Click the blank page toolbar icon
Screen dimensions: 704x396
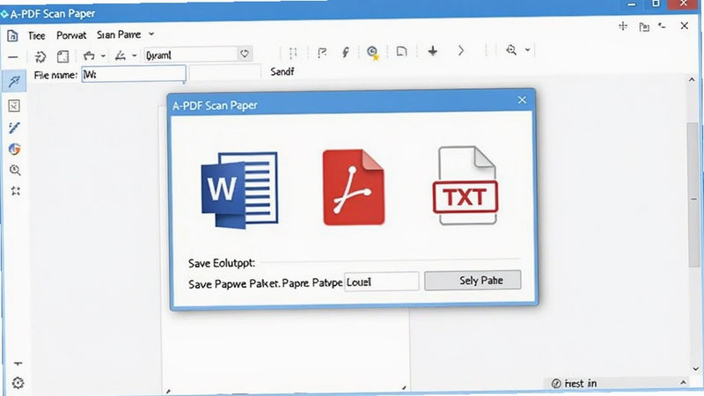[401, 52]
